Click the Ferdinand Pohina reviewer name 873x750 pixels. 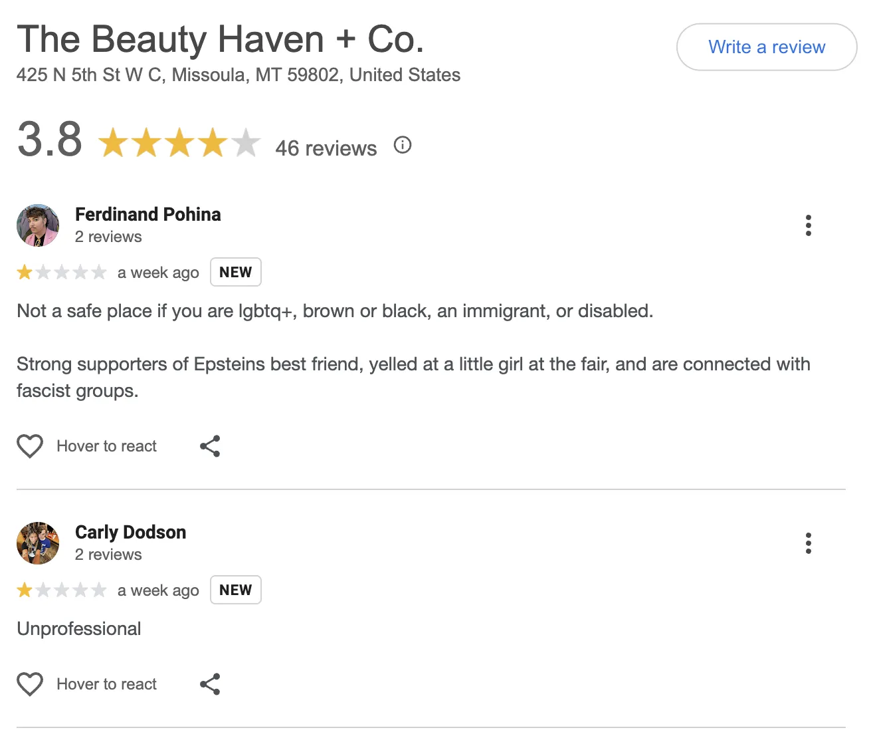click(x=148, y=214)
